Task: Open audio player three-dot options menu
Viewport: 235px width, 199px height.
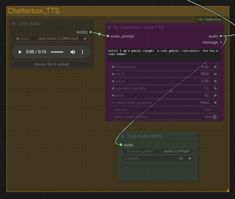Action: [x=83, y=52]
